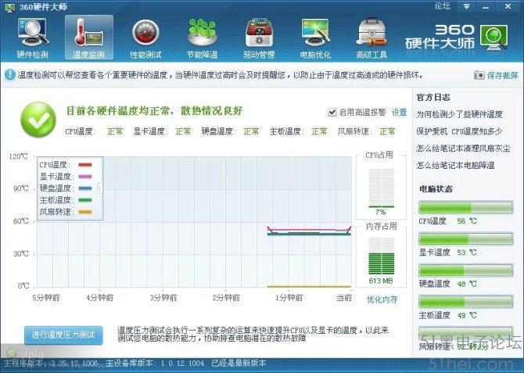
Task: Click the green 主板温度 legend swatch
Action: point(85,200)
